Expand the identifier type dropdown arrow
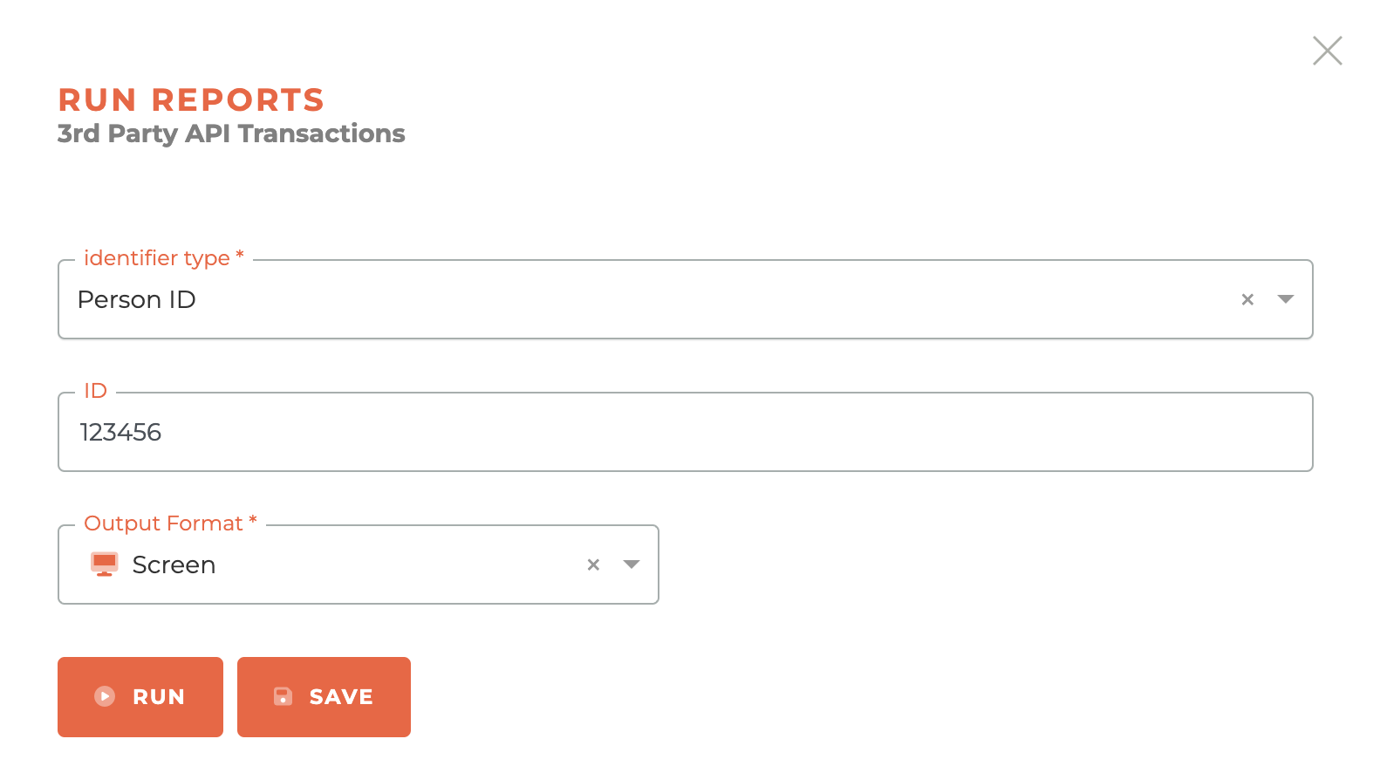The height and width of the screenshot is (780, 1380). click(1285, 299)
